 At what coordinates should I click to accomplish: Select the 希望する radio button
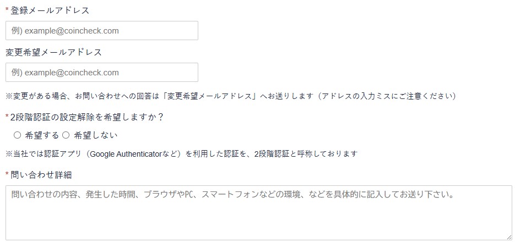point(17,135)
